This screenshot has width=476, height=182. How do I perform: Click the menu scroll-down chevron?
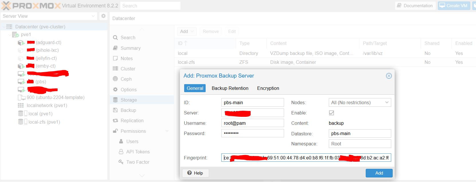[142, 175]
